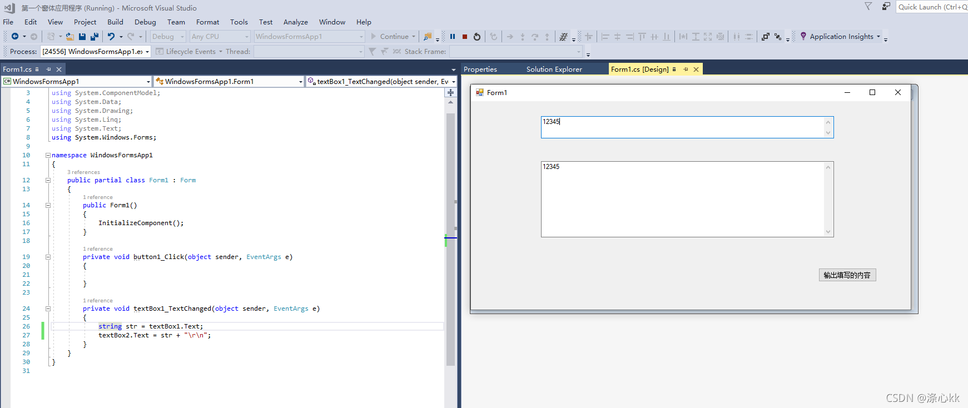The image size is (968, 408).
Task: Collapse the namespace WindowsFormsApp1 block
Action: point(48,156)
